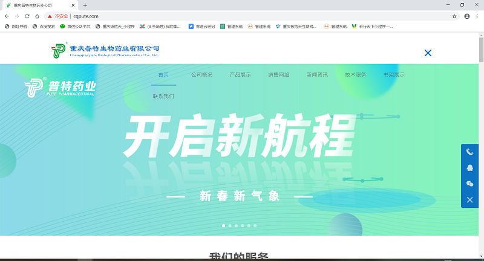This screenshot has width=484, height=261.
Task: Click the address bar showing cqpute.com
Action: point(242,16)
